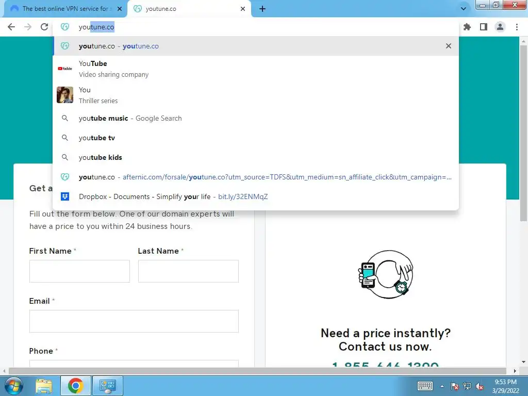Click the network tray icon
This screenshot has height=396, width=528.
pos(467,386)
